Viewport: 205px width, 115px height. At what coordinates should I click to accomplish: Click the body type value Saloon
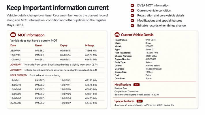[x=149, y=62]
